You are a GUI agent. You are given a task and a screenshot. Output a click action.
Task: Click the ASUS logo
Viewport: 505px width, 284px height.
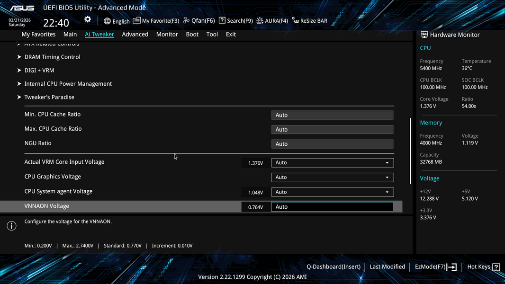pos(22,8)
